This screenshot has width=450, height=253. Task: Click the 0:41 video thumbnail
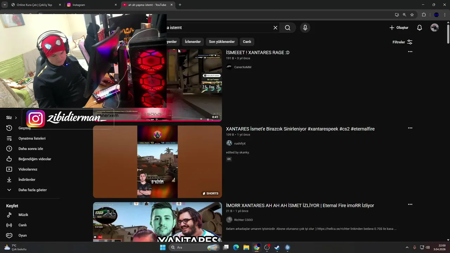(194, 85)
